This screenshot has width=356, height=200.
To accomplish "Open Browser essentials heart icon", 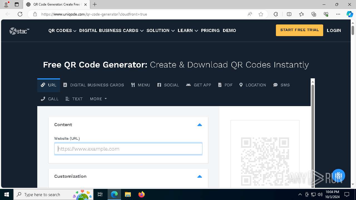I will (x=326, y=14).
